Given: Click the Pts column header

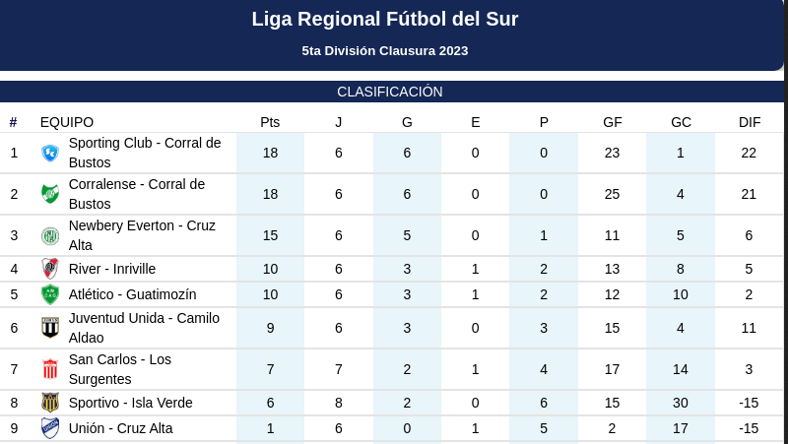Looking at the screenshot, I should click(x=270, y=122).
